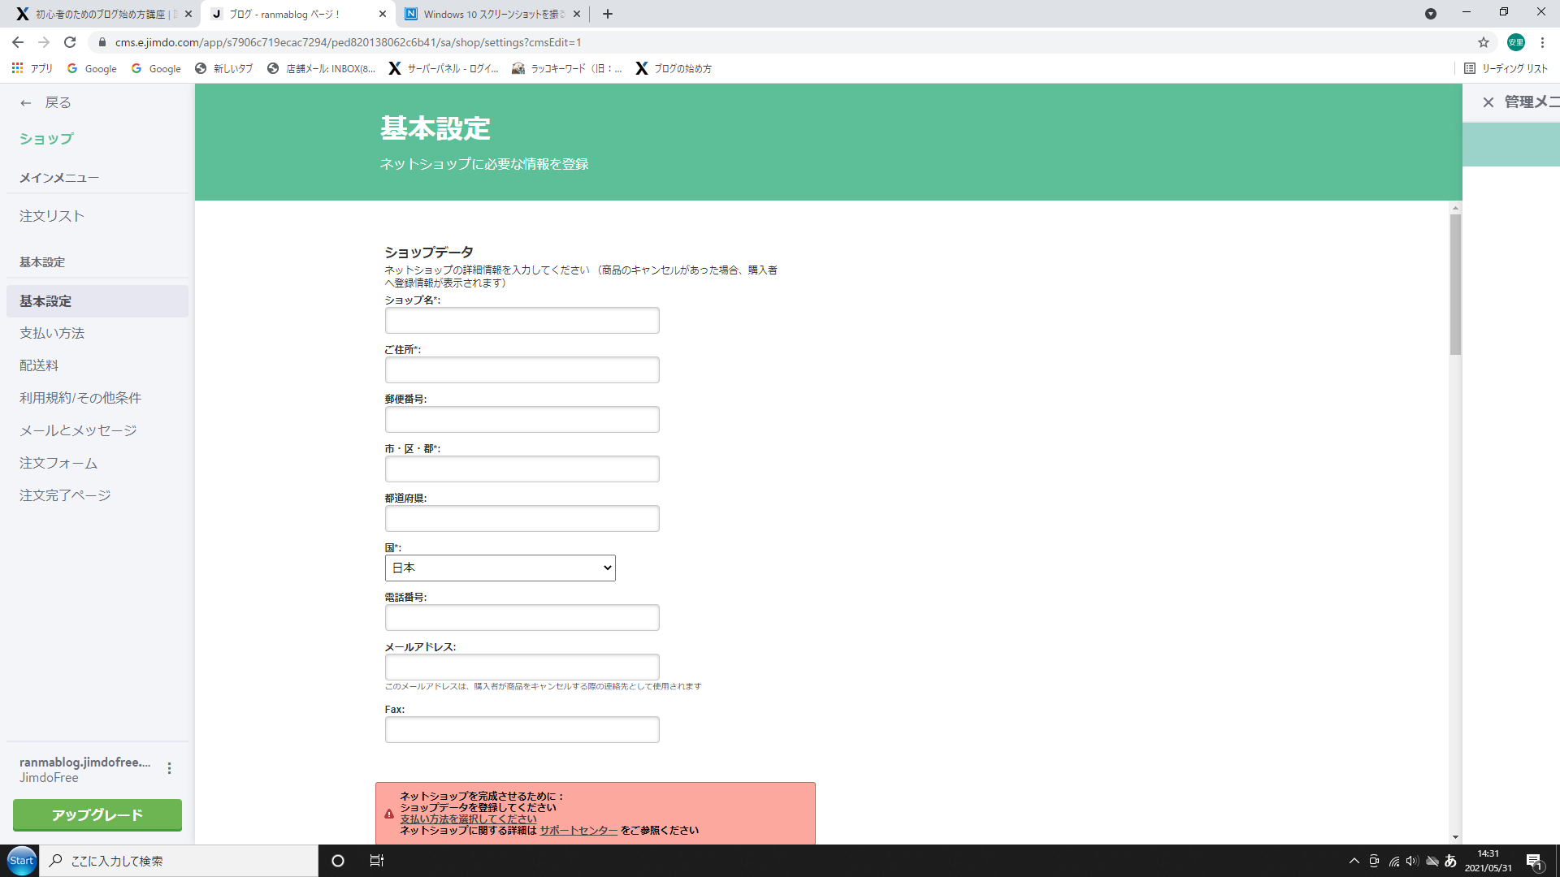Reload the page with the refresh icon
Viewport: 1560px width, 877px height.
tap(70, 42)
